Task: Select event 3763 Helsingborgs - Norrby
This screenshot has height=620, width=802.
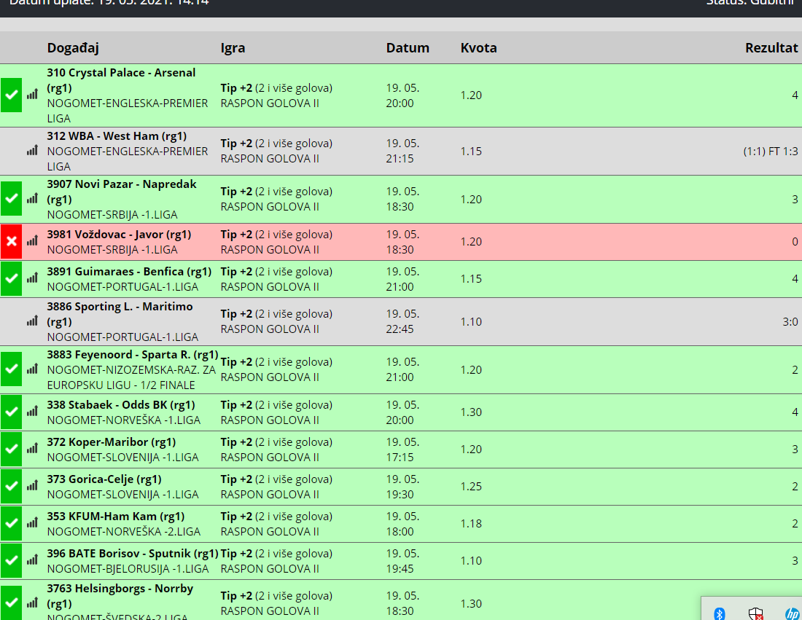Action: coord(120,596)
